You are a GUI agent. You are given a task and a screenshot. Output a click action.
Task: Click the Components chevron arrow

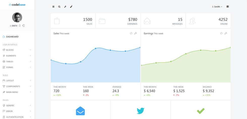tap(30, 86)
